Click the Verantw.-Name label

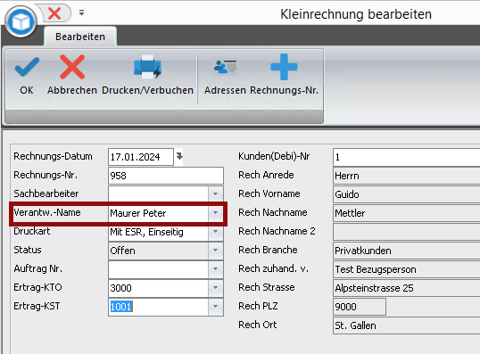pos(47,212)
